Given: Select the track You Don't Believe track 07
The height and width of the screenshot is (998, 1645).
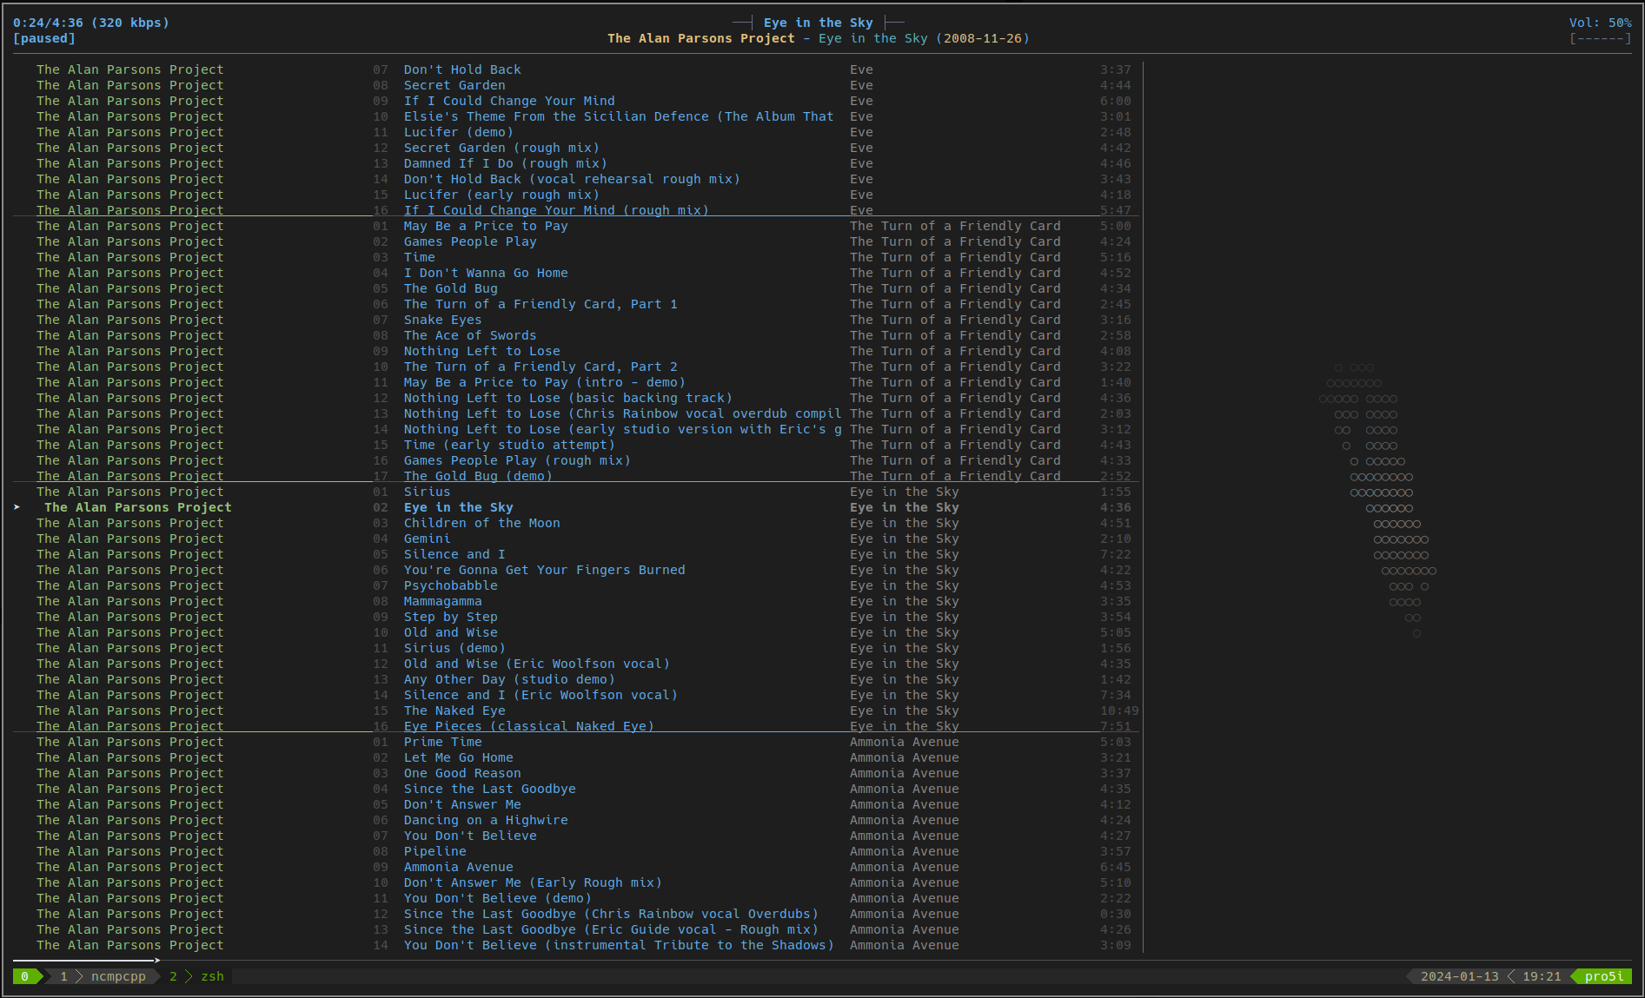Looking at the screenshot, I should click(x=469, y=836).
